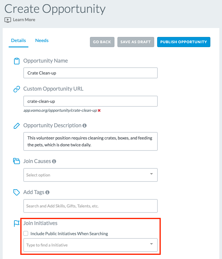Click the flag icon beside Join Initiatives
Screen dimensions: 222x259
pyautogui.click(x=16, y=224)
